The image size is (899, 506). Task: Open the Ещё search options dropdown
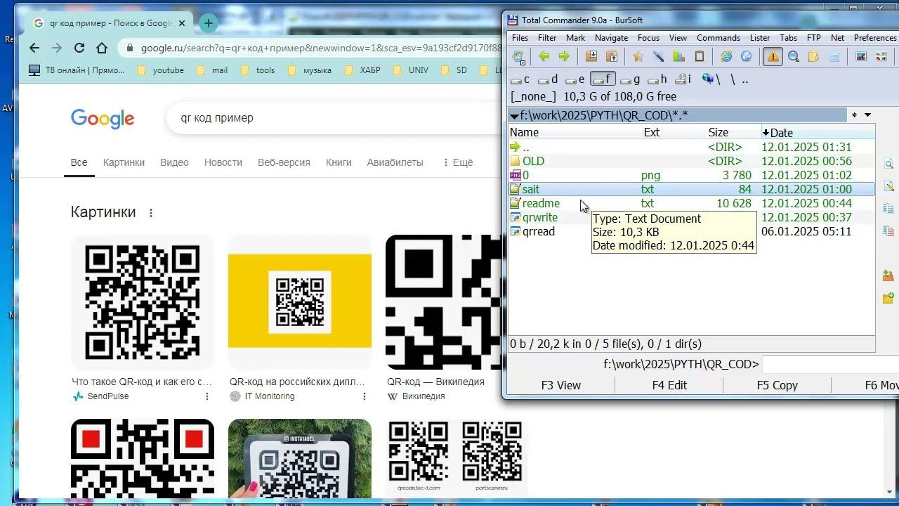(458, 162)
